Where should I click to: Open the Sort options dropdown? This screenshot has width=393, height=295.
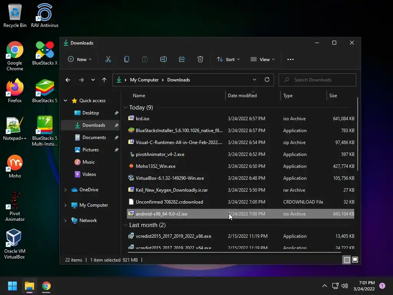tap(228, 60)
